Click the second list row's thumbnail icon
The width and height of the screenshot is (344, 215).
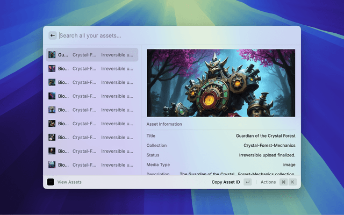click(52, 69)
